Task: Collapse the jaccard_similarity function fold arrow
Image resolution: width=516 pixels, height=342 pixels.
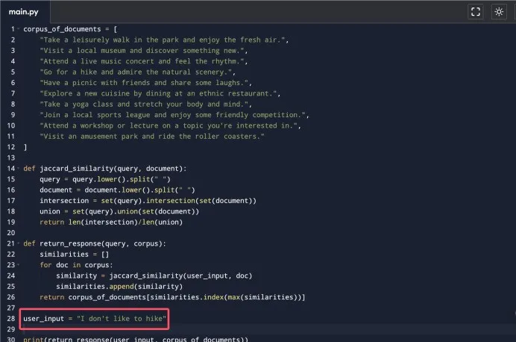Action: pos(19,169)
